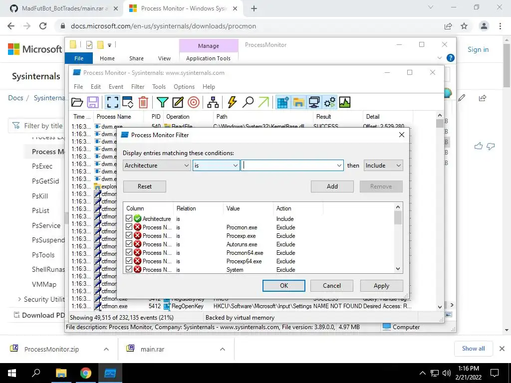Open the Filter funnel icon
The width and height of the screenshot is (511, 383).
(x=162, y=102)
